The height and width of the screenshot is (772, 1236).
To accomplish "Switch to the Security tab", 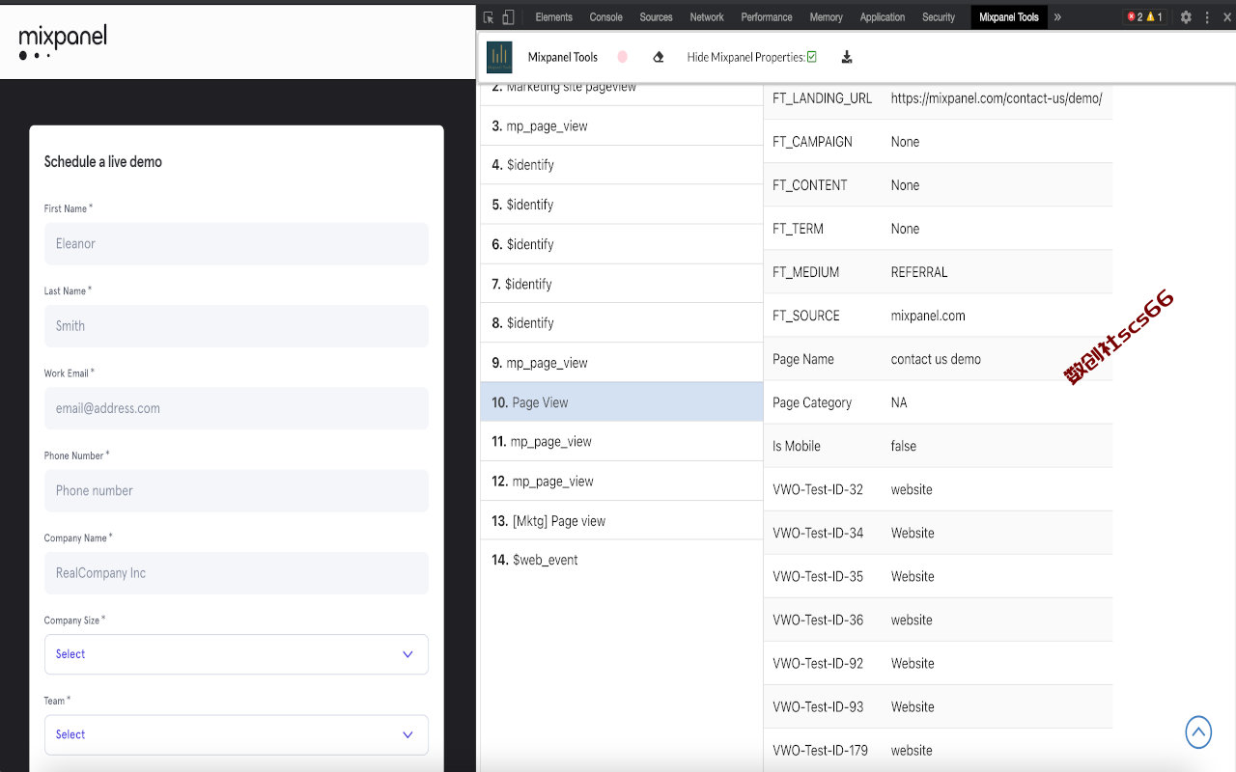I will (939, 17).
